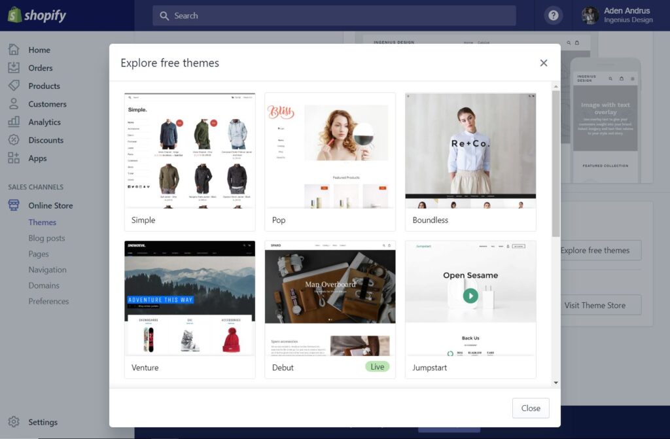670x439 pixels.
Task: Open the Home icon in sidebar
Action: click(14, 50)
